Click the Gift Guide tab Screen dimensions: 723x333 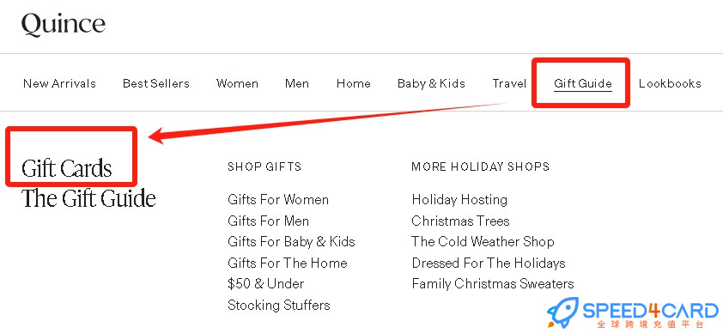tap(583, 83)
